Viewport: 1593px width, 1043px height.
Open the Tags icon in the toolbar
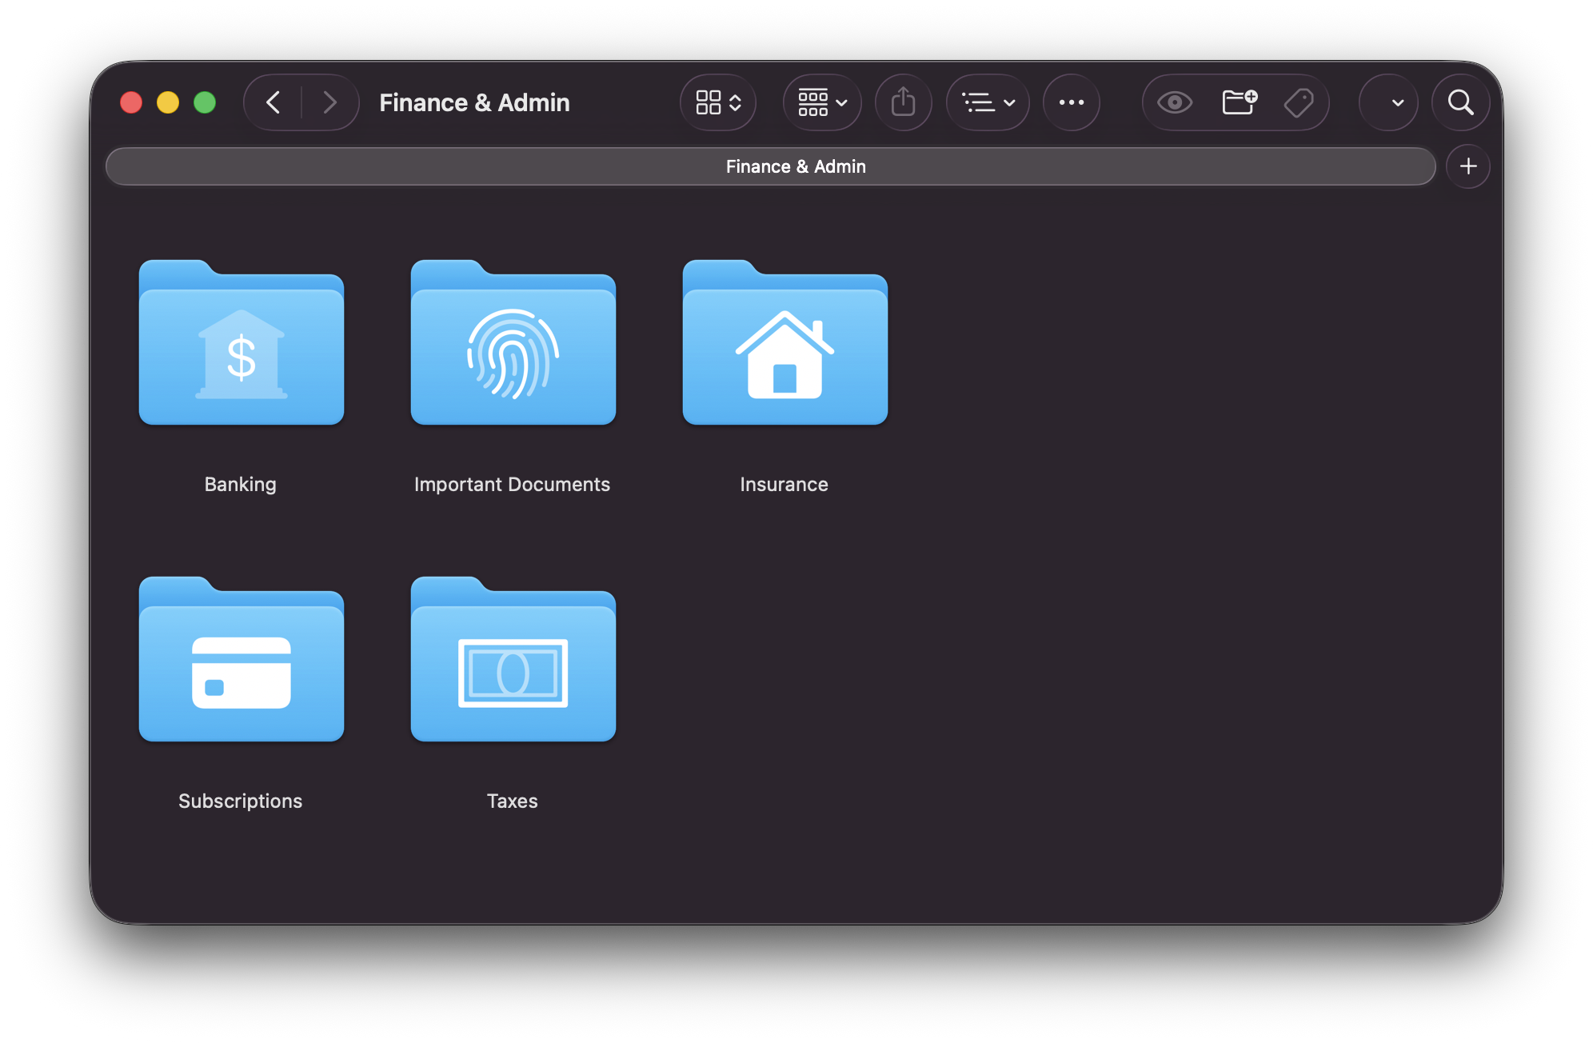(x=1300, y=102)
